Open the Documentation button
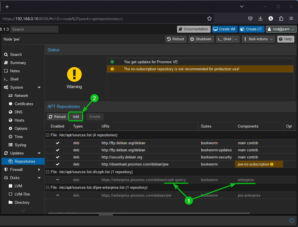The width and height of the screenshot is (298, 227). (x=194, y=29)
